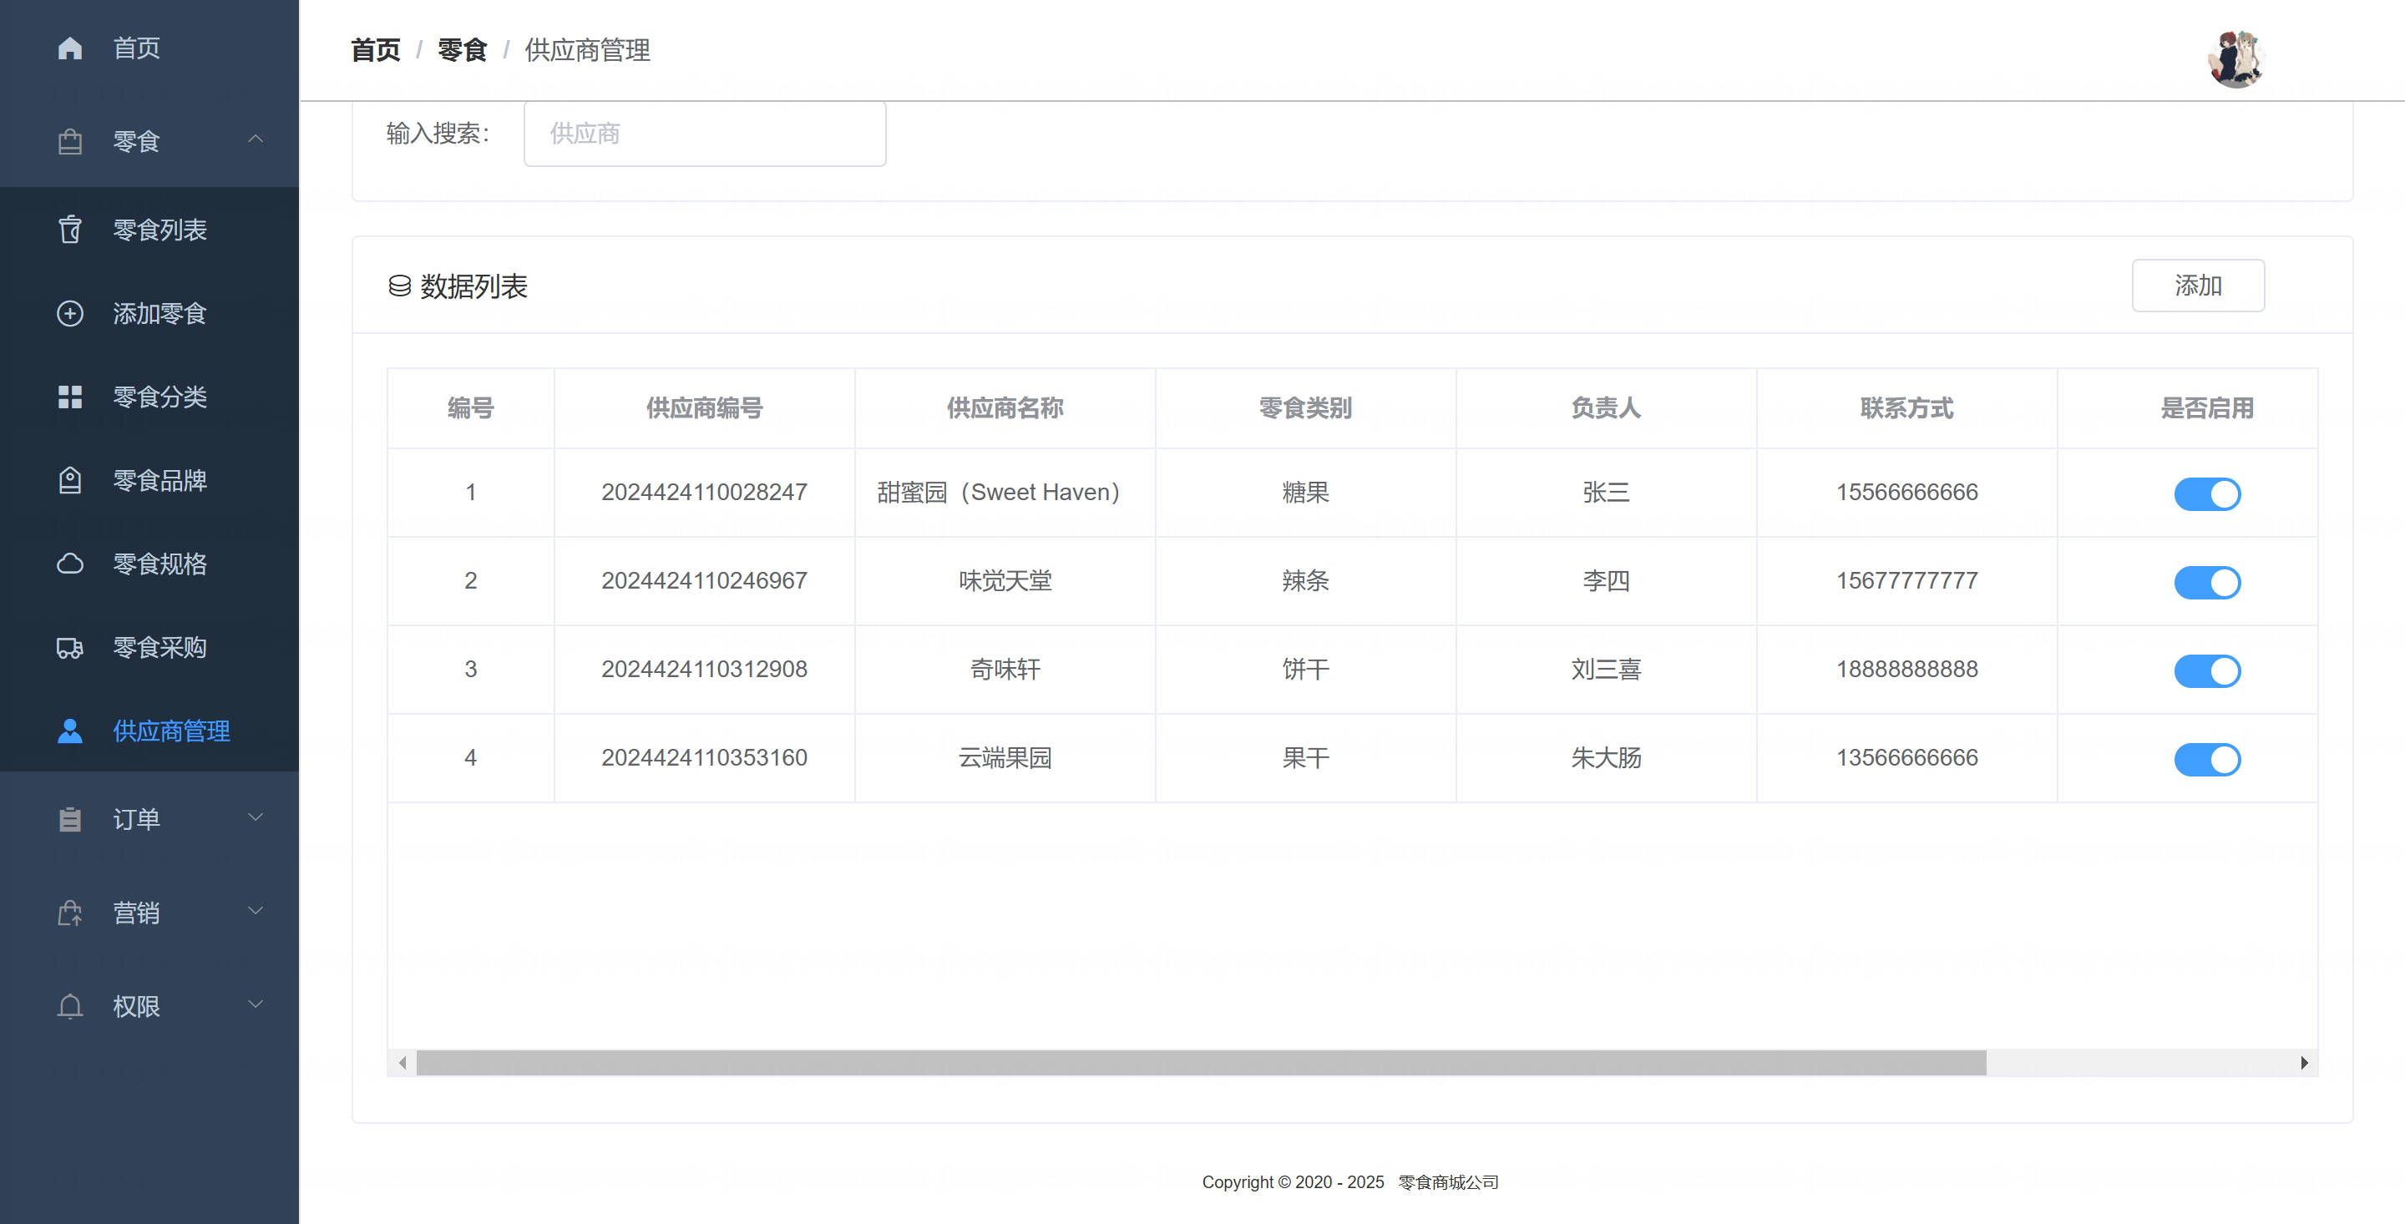Viewport: 2405px width, 1224px height.
Task: Click the marketing bag icon beside 营销
Action: click(x=70, y=913)
